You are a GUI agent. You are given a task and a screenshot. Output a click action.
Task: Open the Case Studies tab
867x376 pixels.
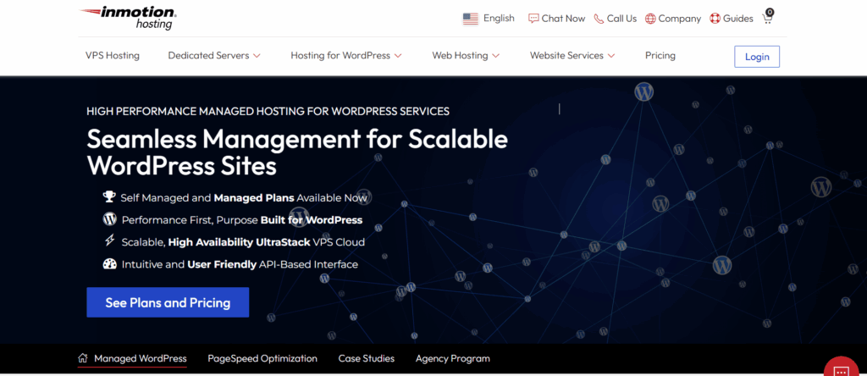coord(367,358)
